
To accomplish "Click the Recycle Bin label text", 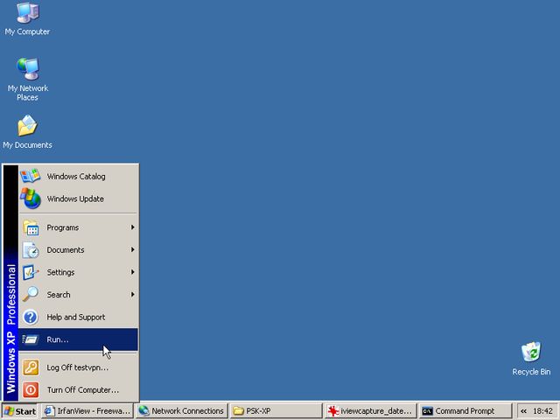I will [531, 372].
